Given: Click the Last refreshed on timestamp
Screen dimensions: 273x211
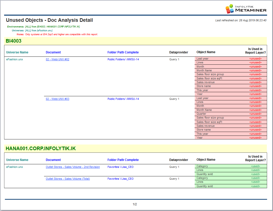Looking at the screenshot, I should (x=241, y=20).
